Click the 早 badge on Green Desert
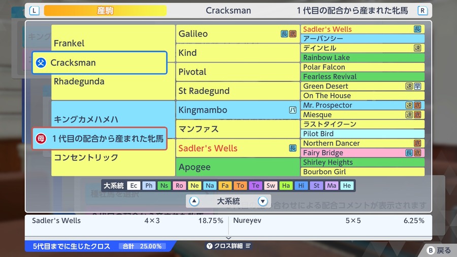457x257 pixels. (417, 86)
